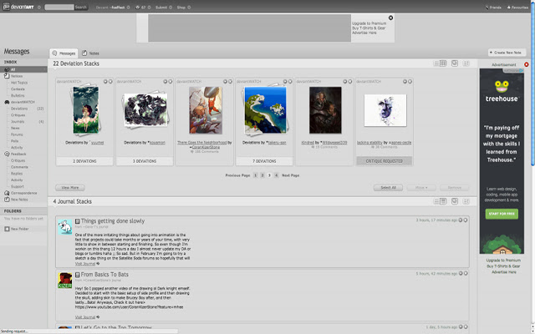Screen dimensions: 535x334
Task: Open the From Basics To Bats journal title
Action: pos(104,275)
